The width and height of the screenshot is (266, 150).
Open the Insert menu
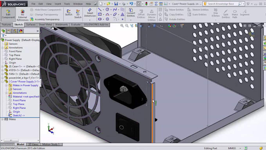coord(58,4)
